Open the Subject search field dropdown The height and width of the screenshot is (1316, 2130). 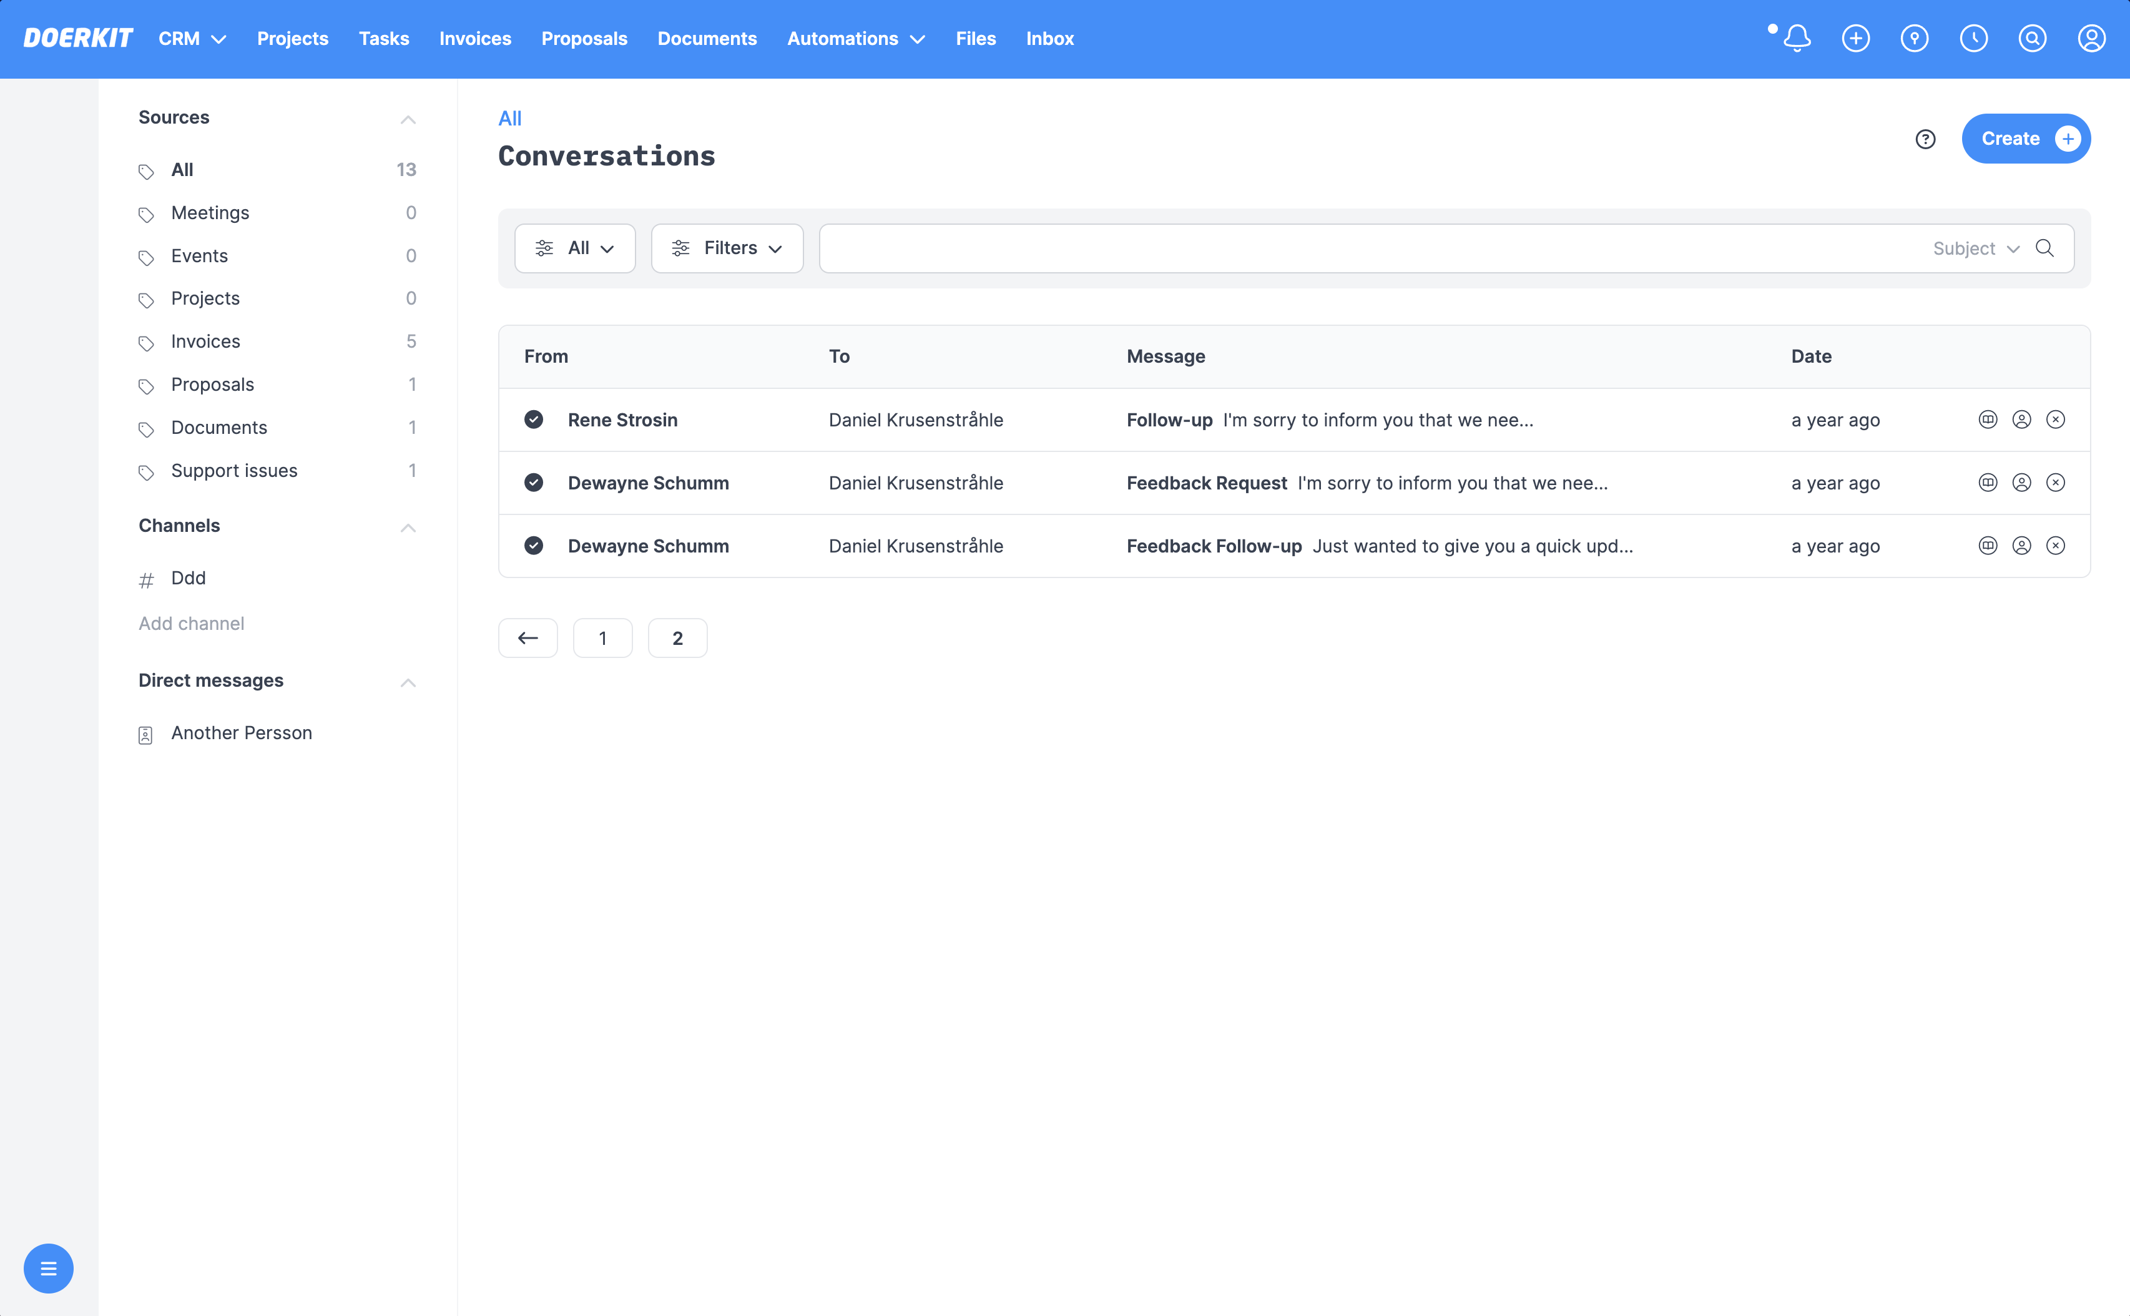click(x=1975, y=248)
